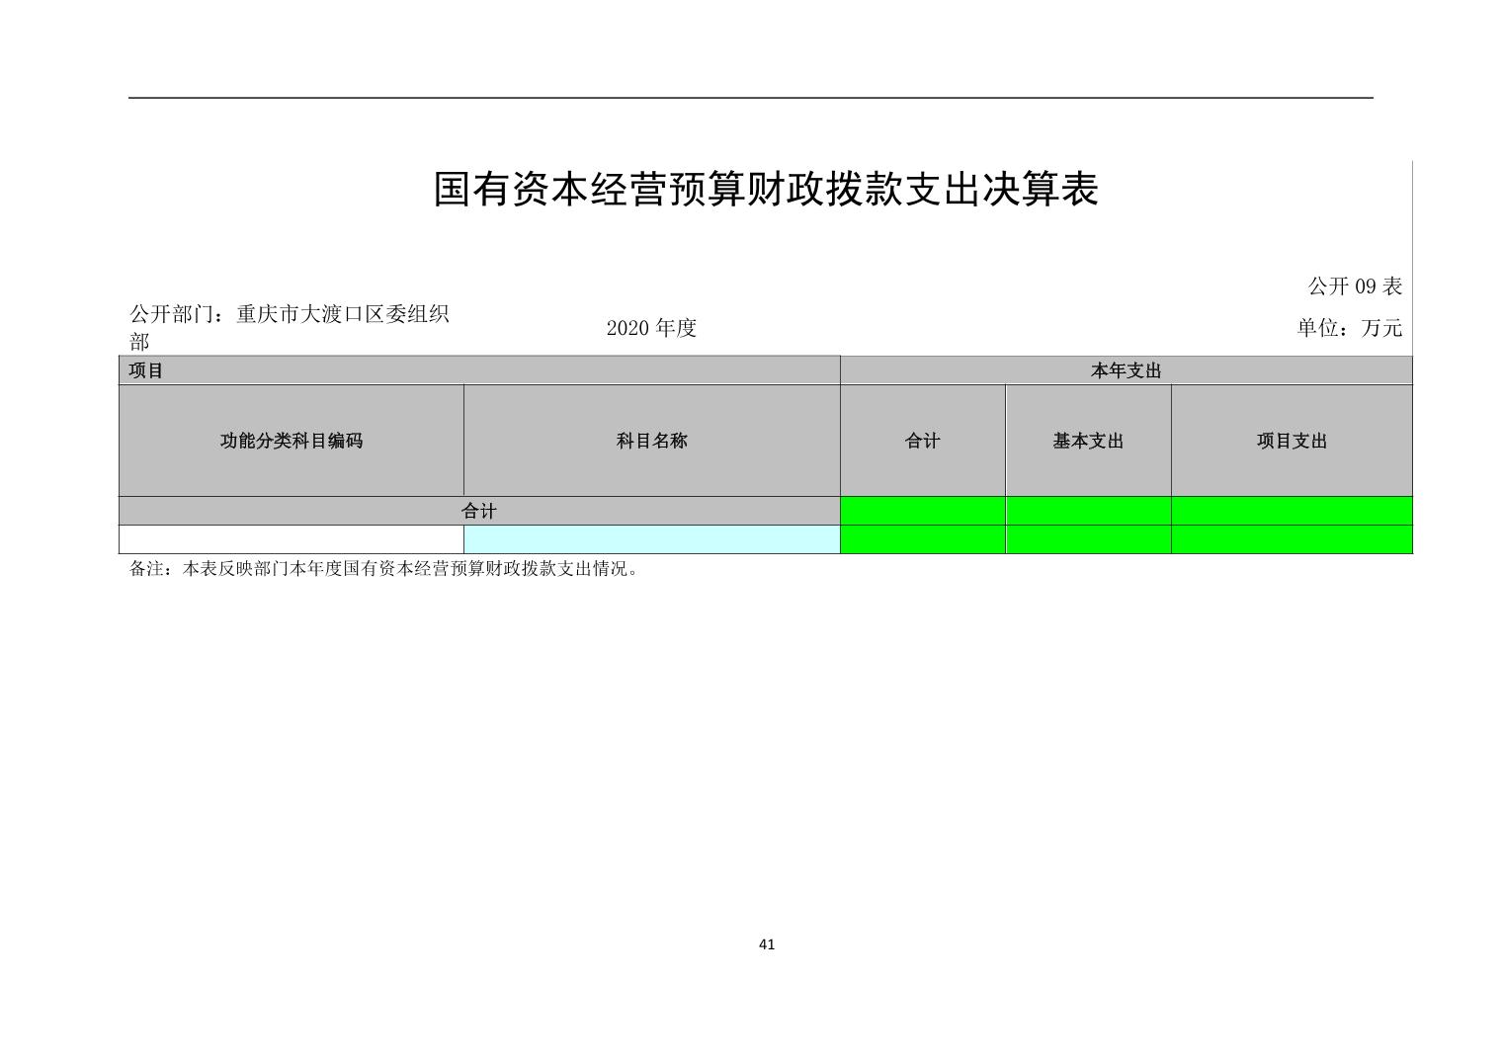Viewport: 1502px width, 1061px height.
Task: Select the 项目支出 column header
Action: click(x=1292, y=441)
